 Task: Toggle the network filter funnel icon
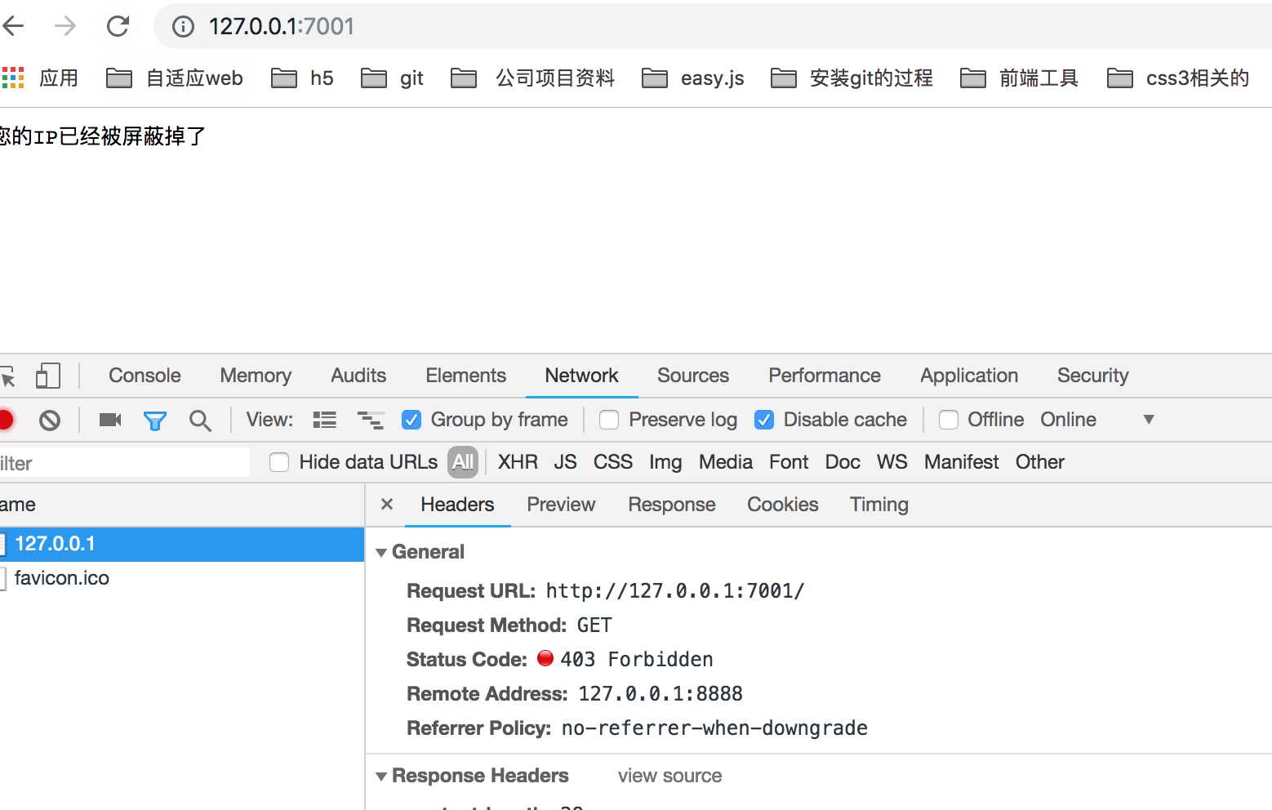(155, 421)
